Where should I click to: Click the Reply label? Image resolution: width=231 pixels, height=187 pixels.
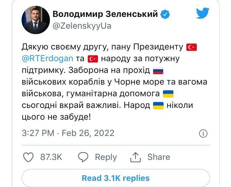[106, 157]
